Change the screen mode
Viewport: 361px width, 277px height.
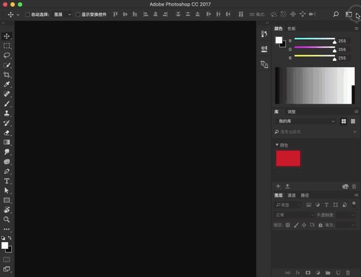tap(7, 269)
